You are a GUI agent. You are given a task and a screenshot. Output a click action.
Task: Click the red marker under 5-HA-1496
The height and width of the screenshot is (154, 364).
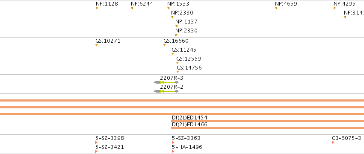pyautogui.click(x=173, y=151)
